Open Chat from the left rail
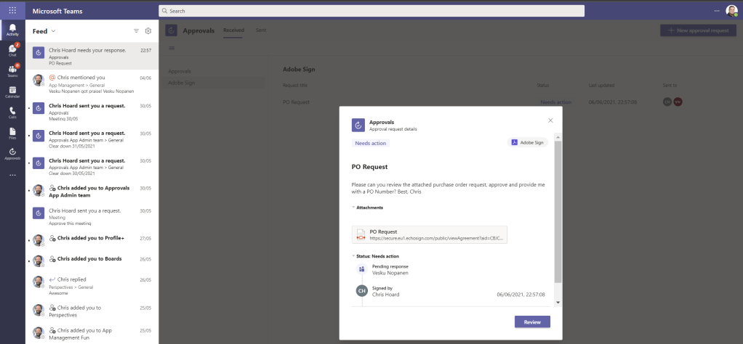Viewport: 743px width, 344px height. pyautogui.click(x=12, y=50)
